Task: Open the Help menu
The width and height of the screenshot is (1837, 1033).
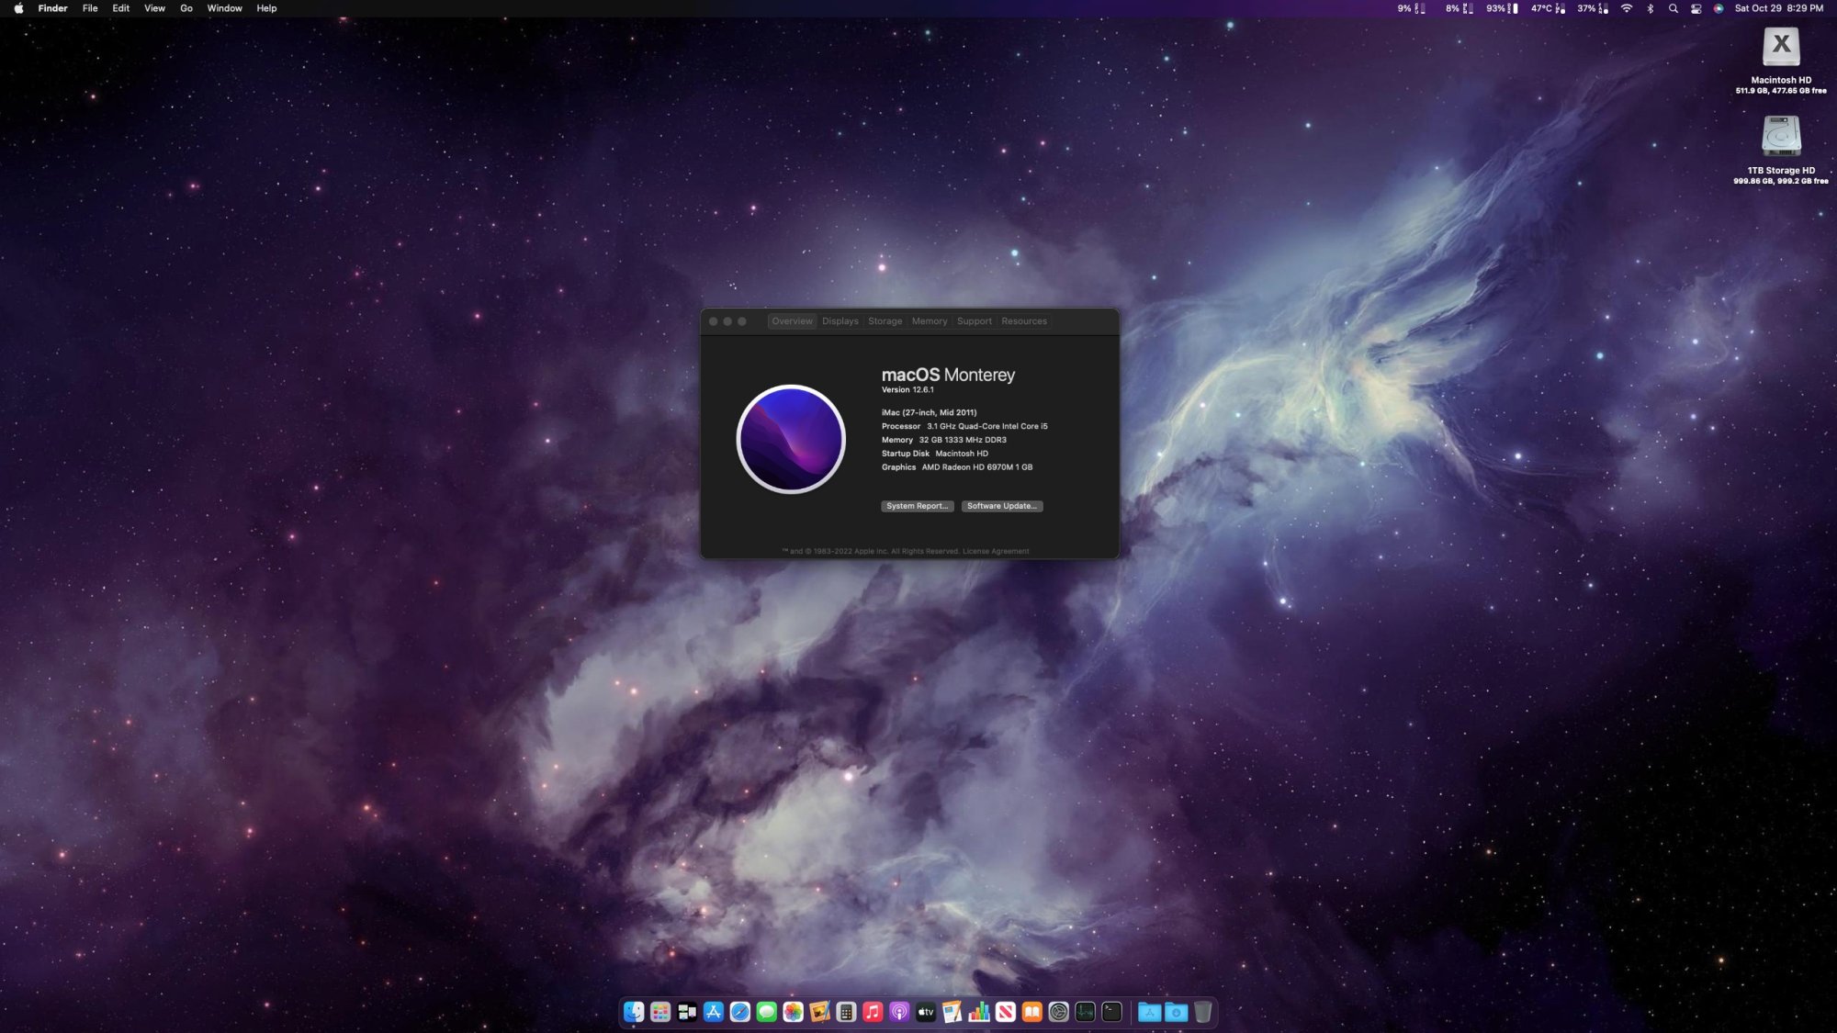Action: click(x=266, y=8)
